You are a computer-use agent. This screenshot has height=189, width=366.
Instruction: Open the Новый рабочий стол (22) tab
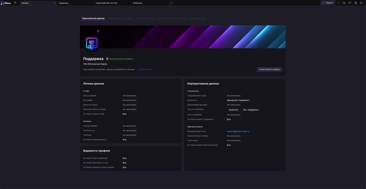coord(113,3)
